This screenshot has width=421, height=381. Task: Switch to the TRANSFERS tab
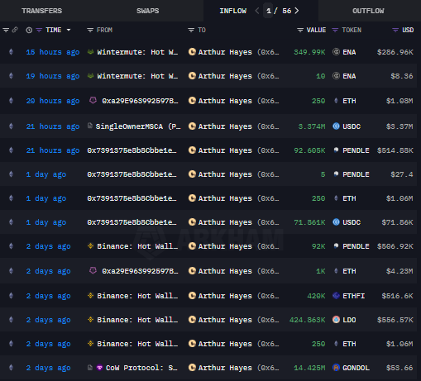click(x=42, y=11)
